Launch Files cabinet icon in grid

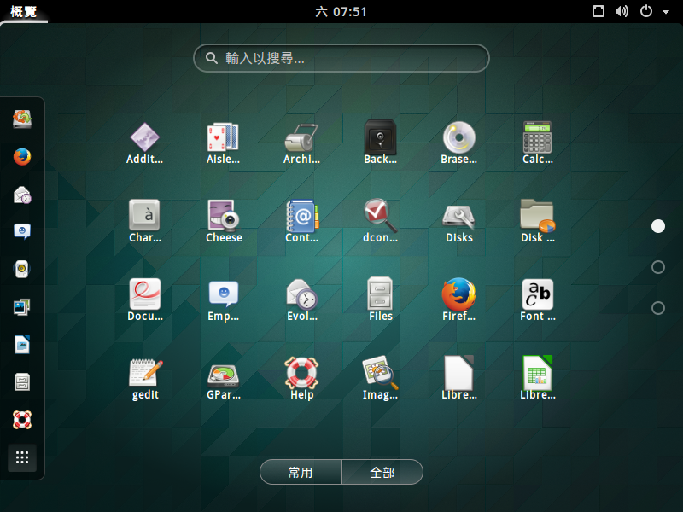click(380, 294)
